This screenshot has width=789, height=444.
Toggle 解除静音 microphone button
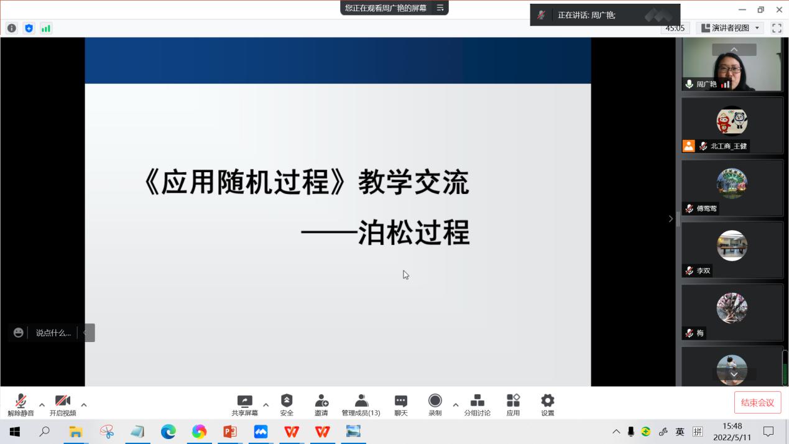point(21,401)
